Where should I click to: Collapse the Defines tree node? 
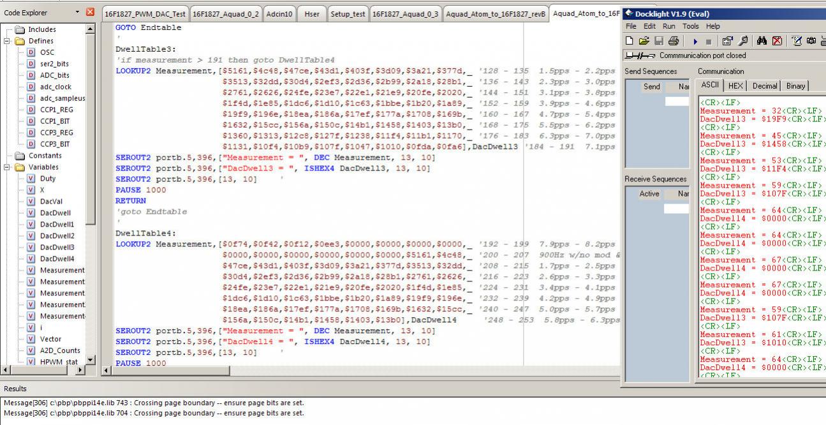tap(8, 41)
